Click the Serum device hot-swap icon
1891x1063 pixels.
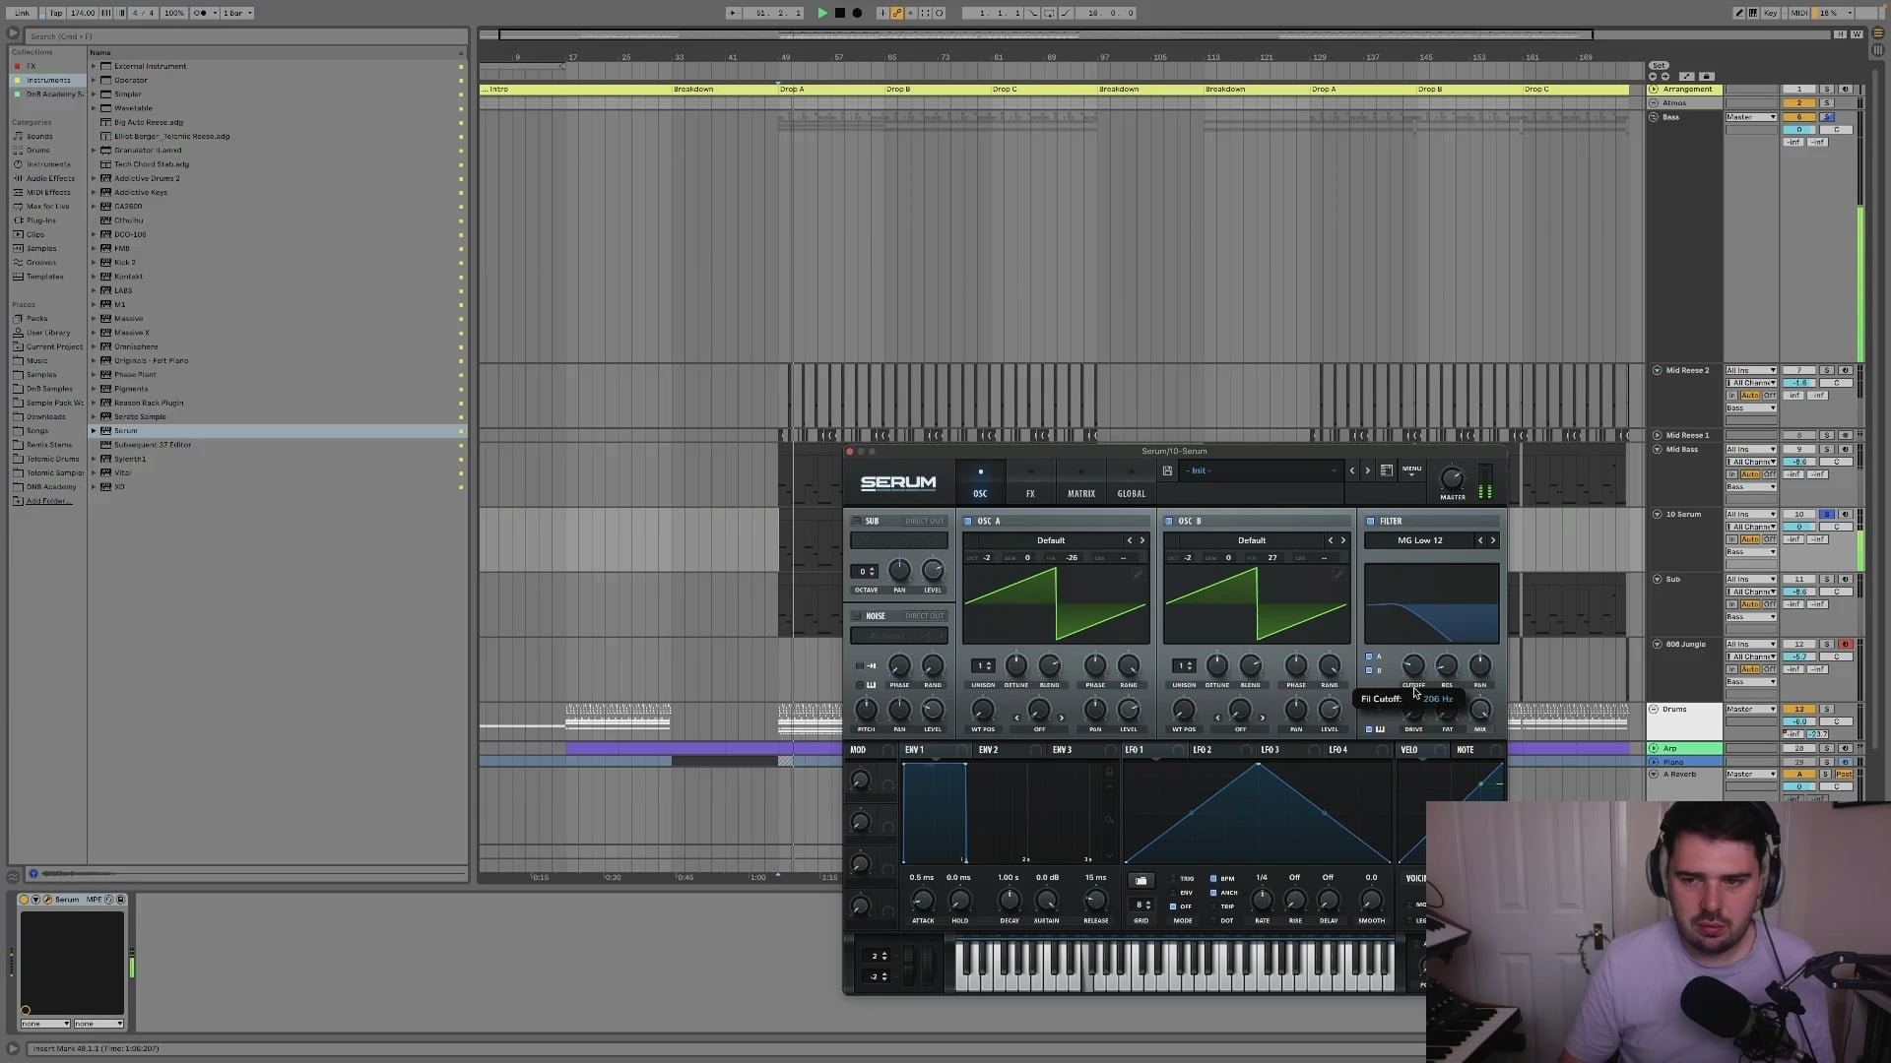coord(109,900)
